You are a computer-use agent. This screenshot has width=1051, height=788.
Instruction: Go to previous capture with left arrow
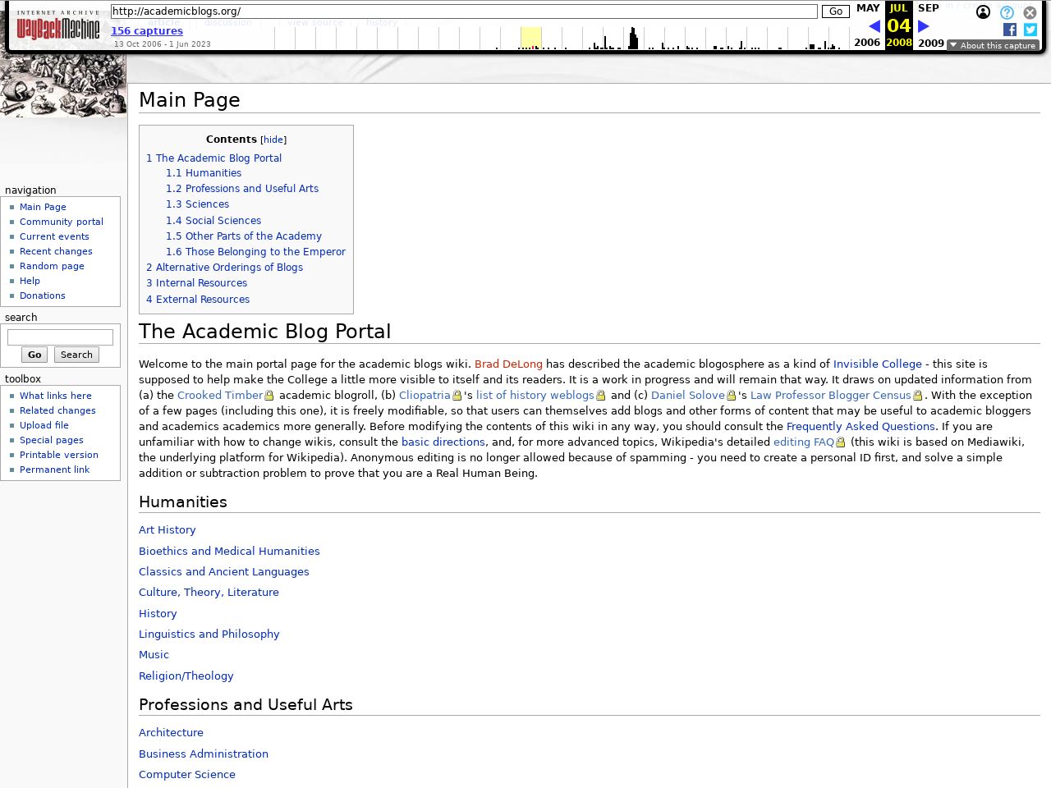coord(874,26)
